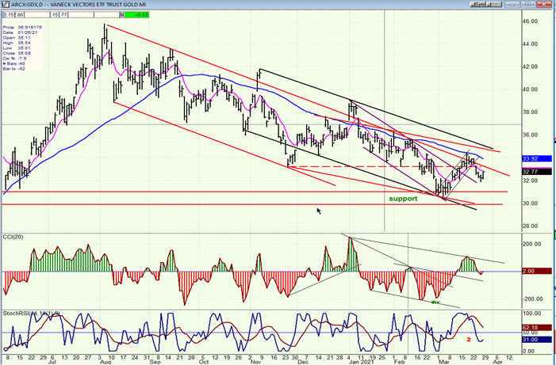Click the 46.00 label on price axis
Image resolution: width=556 pixels, height=365 pixels.
coord(531,21)
